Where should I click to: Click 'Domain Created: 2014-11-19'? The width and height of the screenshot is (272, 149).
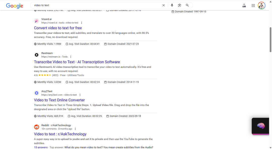pos(121,82)
